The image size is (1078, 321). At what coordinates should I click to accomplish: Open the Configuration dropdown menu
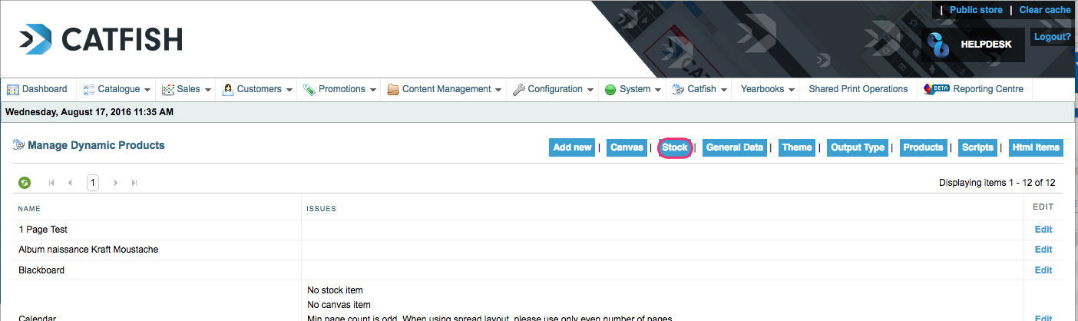click(x=554, y=89)
